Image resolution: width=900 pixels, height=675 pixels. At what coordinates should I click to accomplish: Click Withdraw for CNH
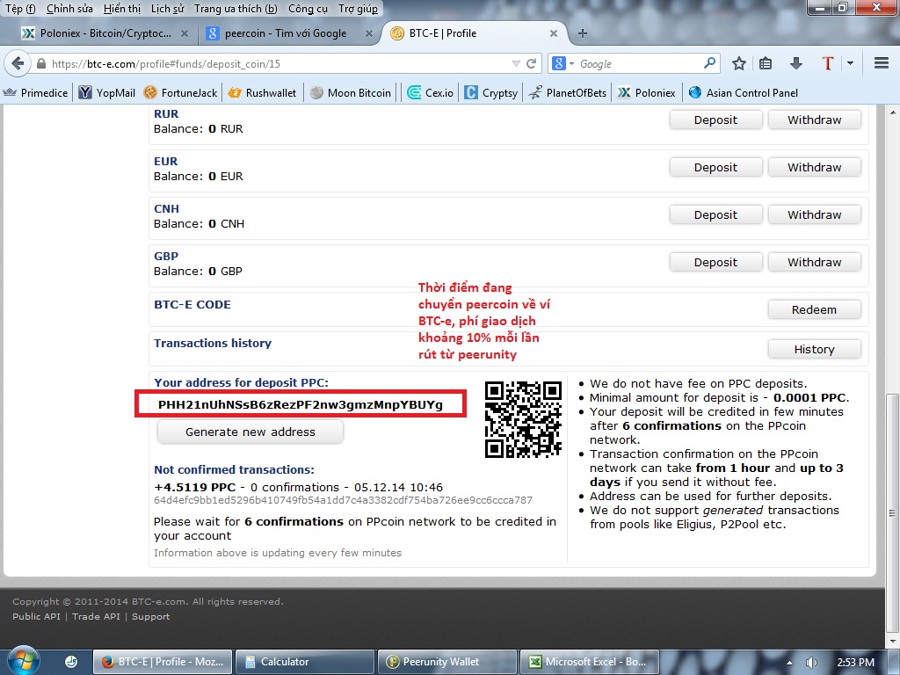tap(815, 214)
